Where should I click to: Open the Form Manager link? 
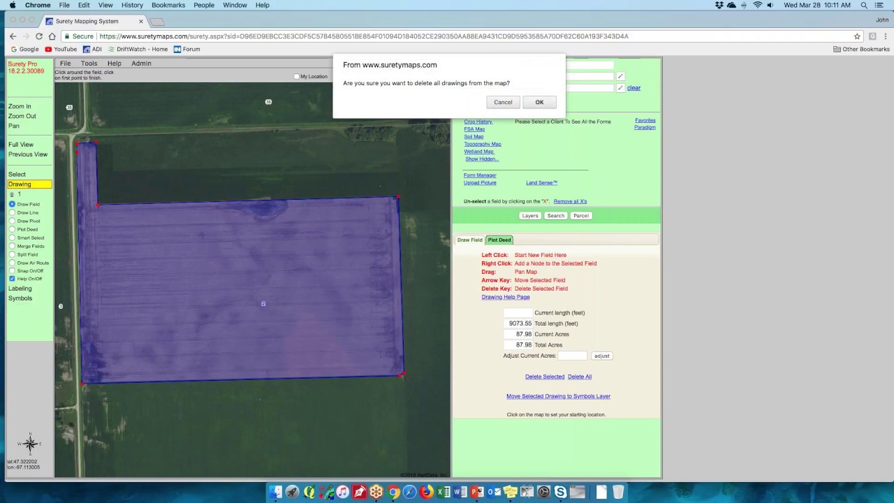click(x=480, y=175)
